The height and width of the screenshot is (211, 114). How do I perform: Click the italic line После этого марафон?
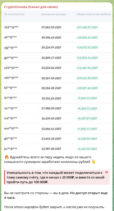click(54, 207)
